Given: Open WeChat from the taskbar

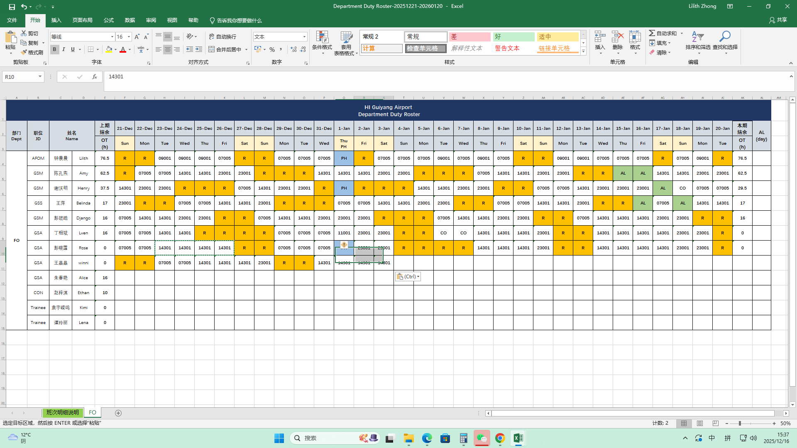Looking at the screenshot, I should (x=482, y=438).
